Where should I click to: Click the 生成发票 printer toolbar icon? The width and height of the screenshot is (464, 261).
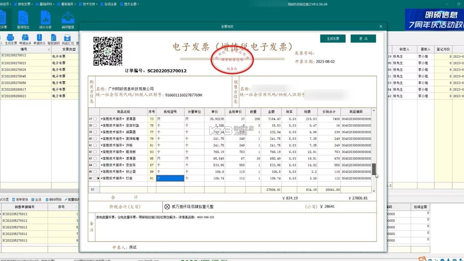pyautogui.click(x=11, y=37)
